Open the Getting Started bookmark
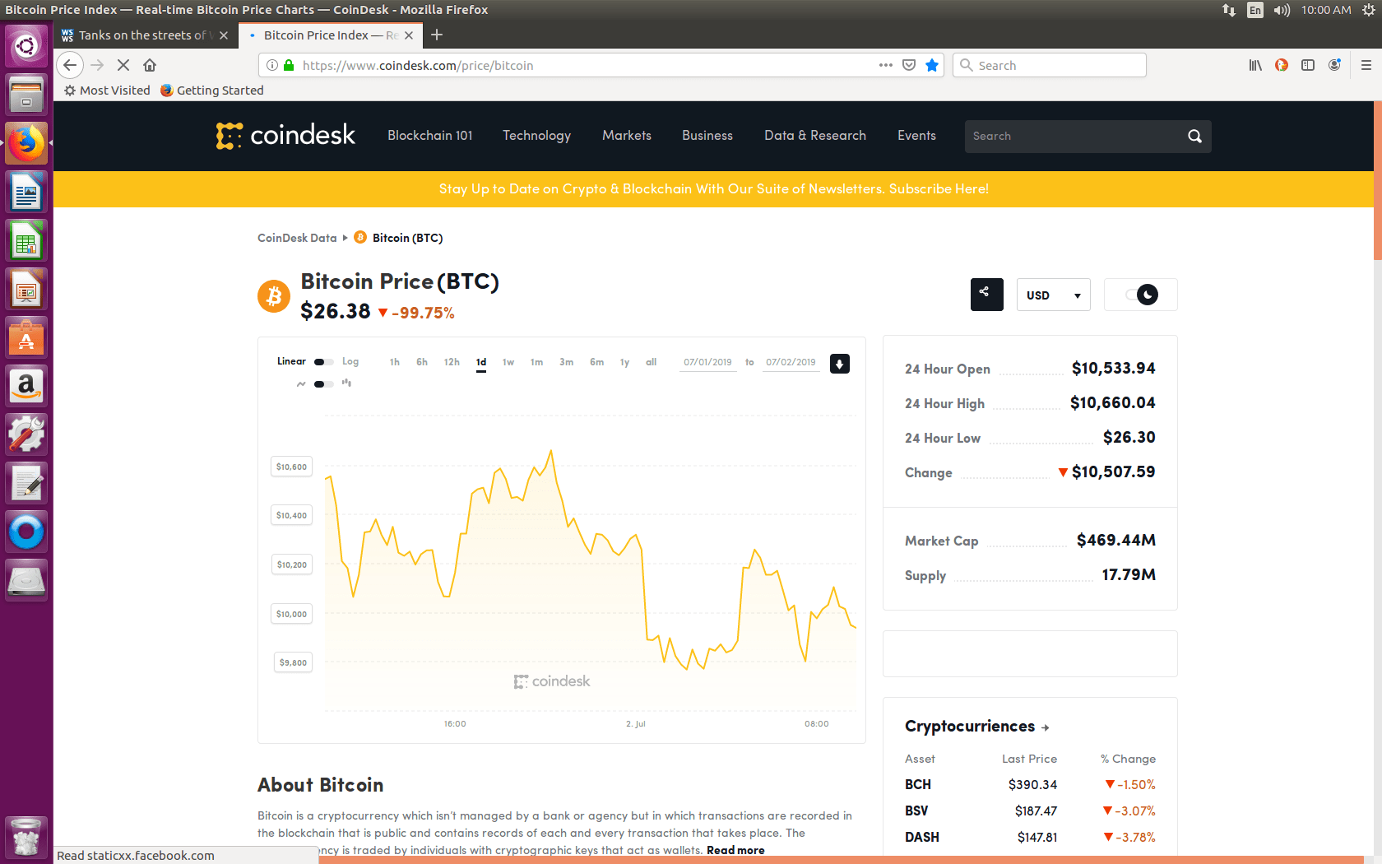This screenshot has width=1382, height=864. click(212, 91)
